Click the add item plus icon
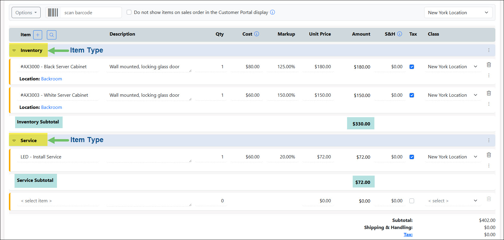The width and height of the screenshot is (504, 240). click(38, 35)
